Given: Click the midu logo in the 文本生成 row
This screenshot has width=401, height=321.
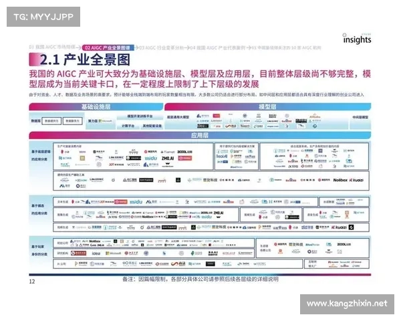Looking at the screenshot, I should click(136, 202).
